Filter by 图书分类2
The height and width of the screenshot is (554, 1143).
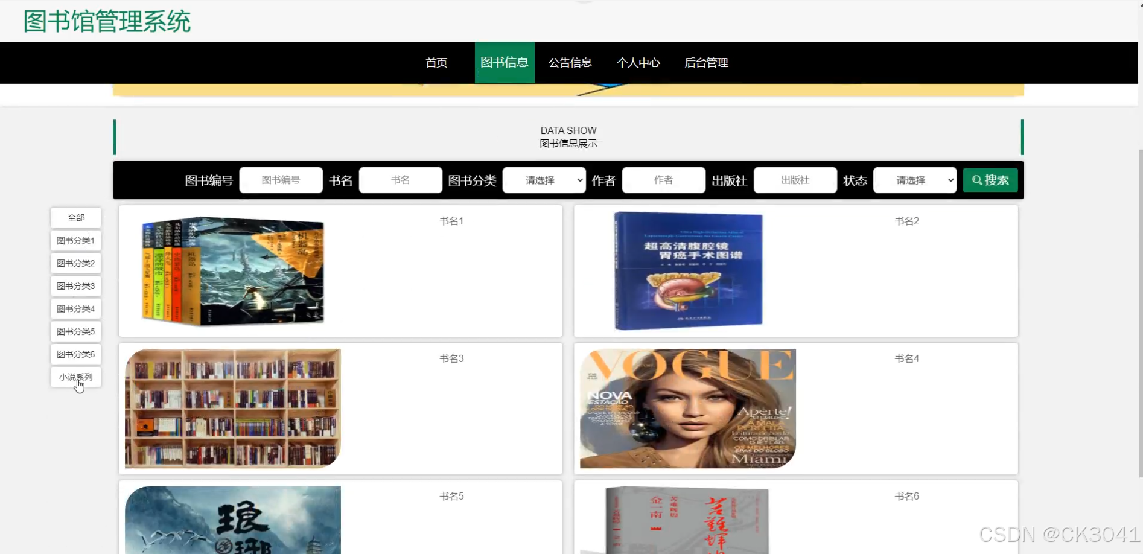click(x=76, y=263)
